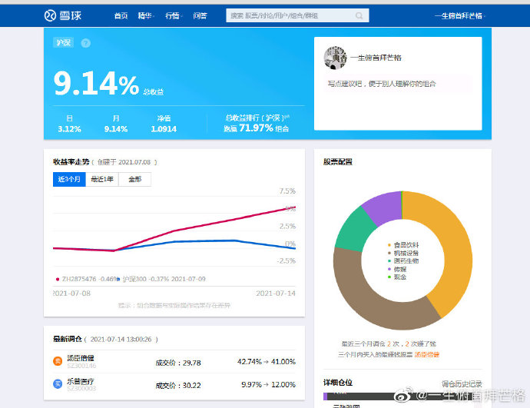Viewport: 530px width, 408px height.
Task: Click the 传媒 legend entry
Action: (397, 269)
